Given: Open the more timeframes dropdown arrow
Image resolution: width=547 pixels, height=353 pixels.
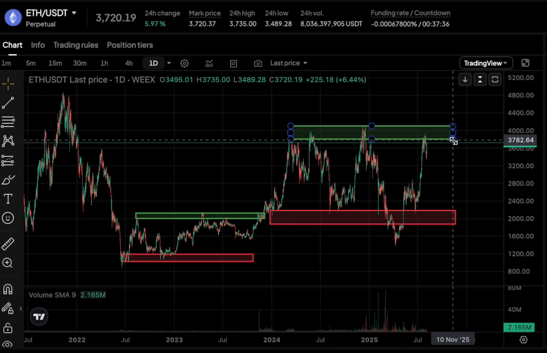Looking at the screenshot, I should 169,63.
